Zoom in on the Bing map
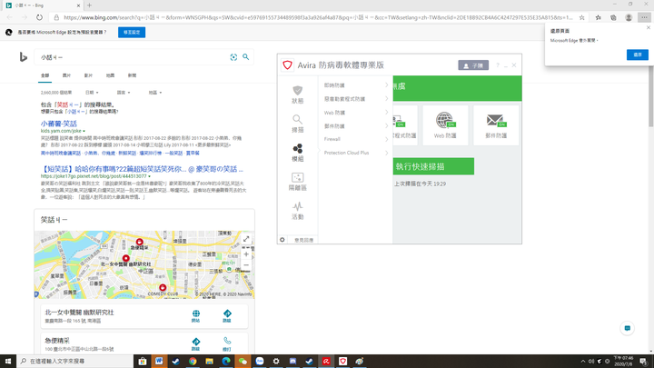The width and height of the screenshot is (654, 368). pos(246,254)
